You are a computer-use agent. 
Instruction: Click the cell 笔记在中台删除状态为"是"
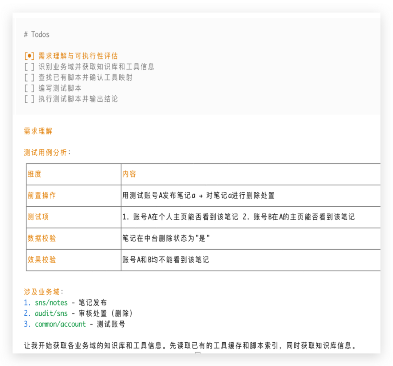(251, 238)
